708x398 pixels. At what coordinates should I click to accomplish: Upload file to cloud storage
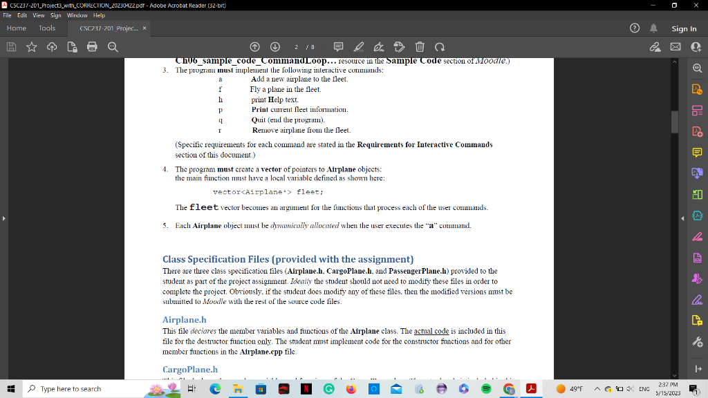(52, 47)
